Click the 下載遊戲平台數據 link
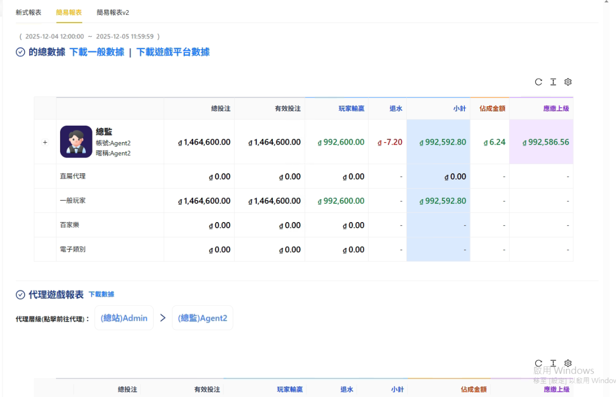 173,52
